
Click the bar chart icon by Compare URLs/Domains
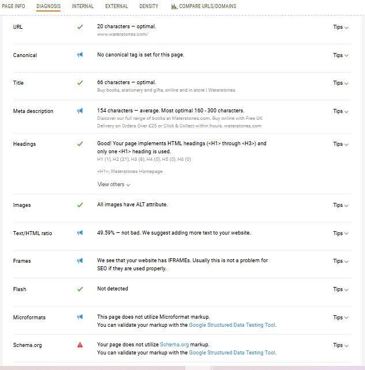point(174,6)
